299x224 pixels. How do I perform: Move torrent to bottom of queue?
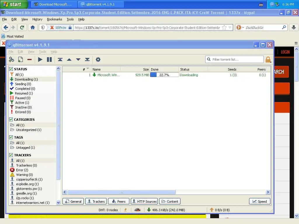pyautogui.click(x=87, y=60)
